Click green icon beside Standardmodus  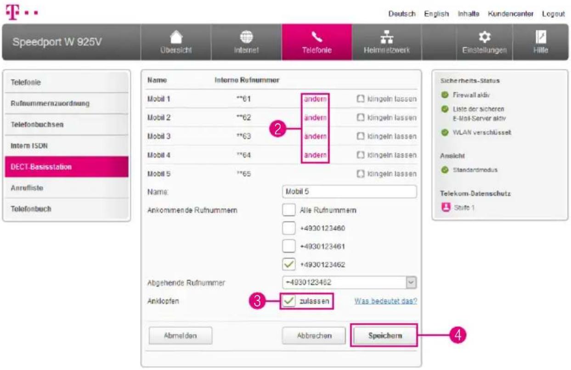(x=444, y=170)
